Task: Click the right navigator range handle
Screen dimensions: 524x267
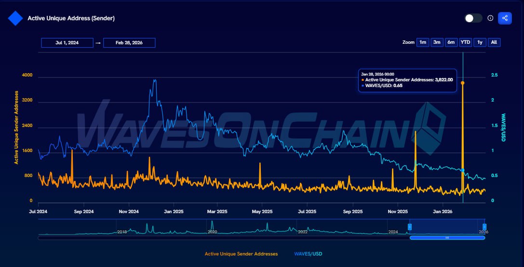Action: [x=484, y=227]
